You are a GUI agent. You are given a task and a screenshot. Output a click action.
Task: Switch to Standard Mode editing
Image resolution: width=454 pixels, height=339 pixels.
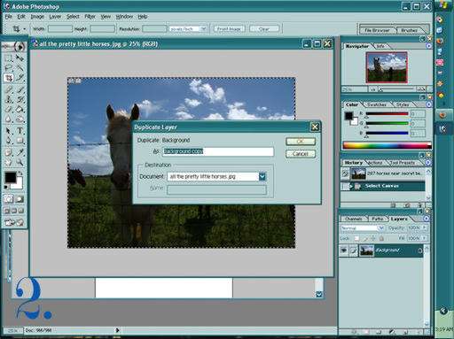tap(9, 199)
